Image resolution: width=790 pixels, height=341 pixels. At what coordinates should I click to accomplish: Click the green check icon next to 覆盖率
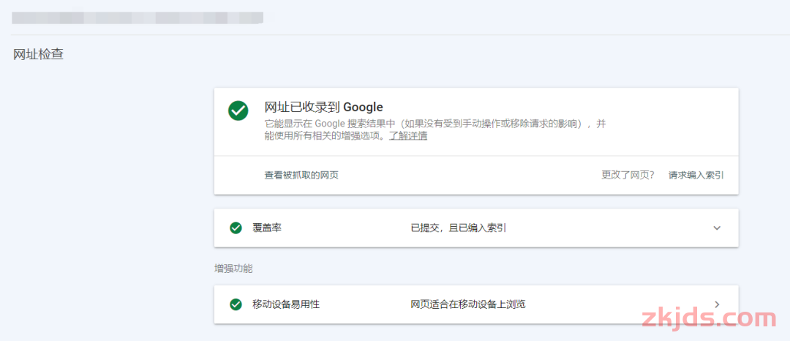(236, 228)
